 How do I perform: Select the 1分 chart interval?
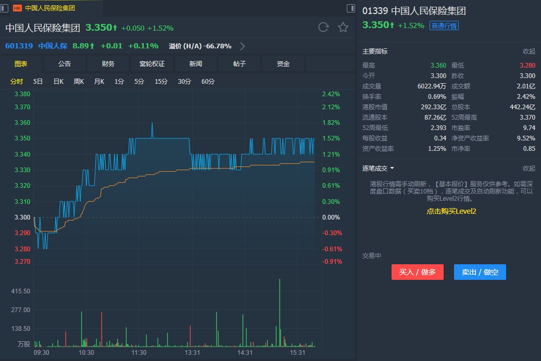point(119,82)
